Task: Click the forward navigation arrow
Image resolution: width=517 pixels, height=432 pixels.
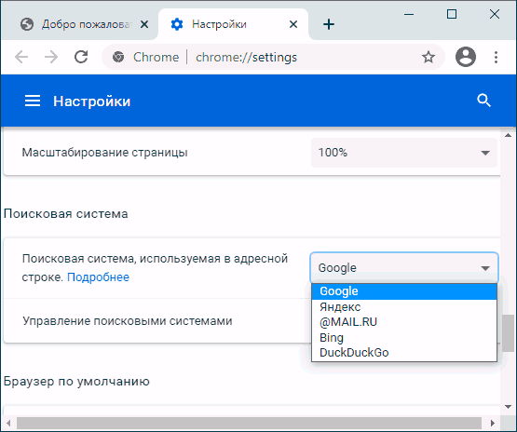Action: coord(51,57)
